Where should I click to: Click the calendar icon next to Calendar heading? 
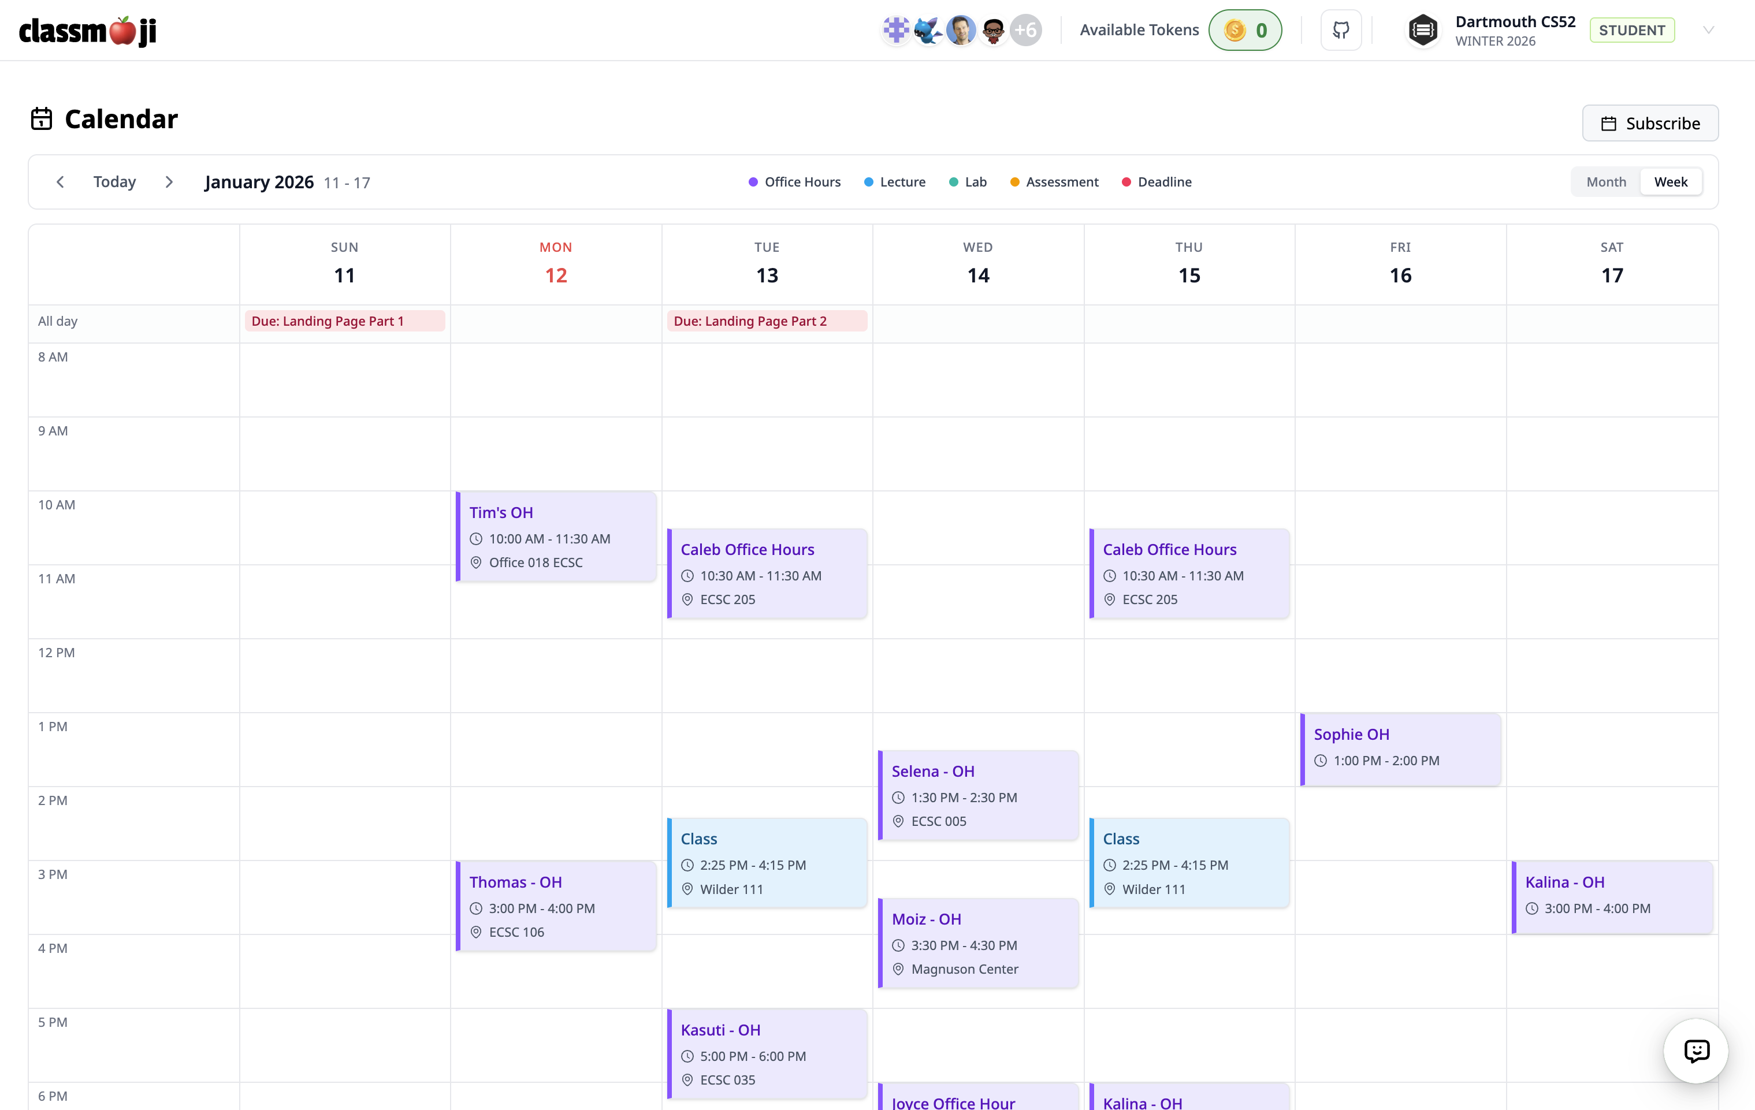tap(42, 118)
